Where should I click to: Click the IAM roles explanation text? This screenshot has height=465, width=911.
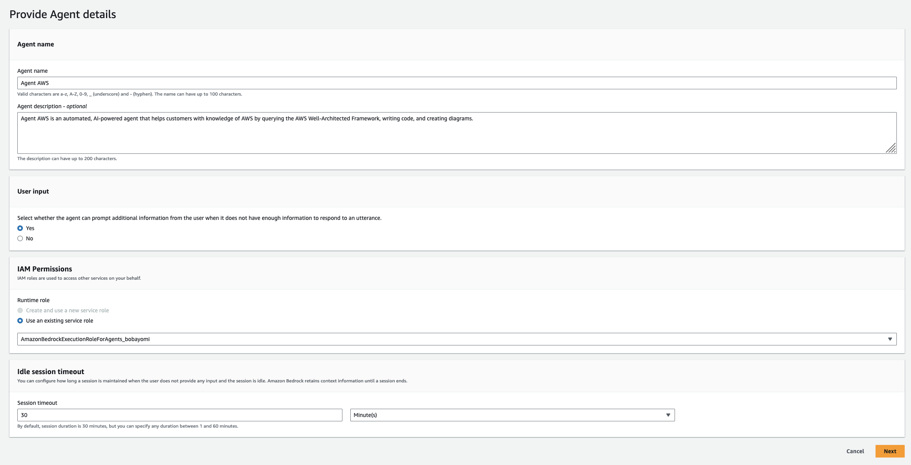click(79, 278)
